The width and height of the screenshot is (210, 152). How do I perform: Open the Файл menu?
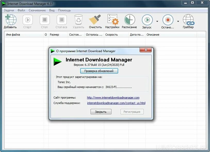pos(21,10)
